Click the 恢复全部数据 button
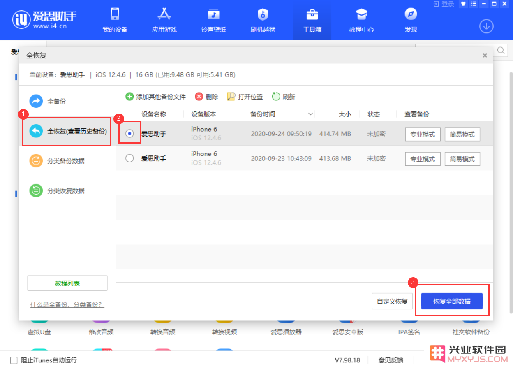Viewport: 513px width, 369px height. click(452, 301)
